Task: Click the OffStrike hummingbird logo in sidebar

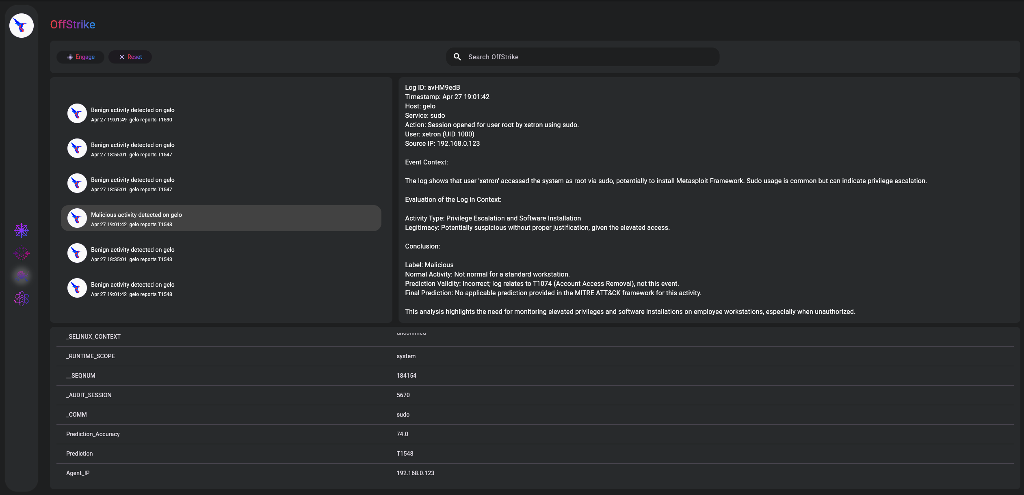Action: coord(22,26)
